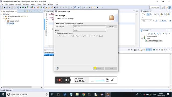The image size is (172, 97).
Task: Click the Open Perspective icon
Action: coord(163,7)
